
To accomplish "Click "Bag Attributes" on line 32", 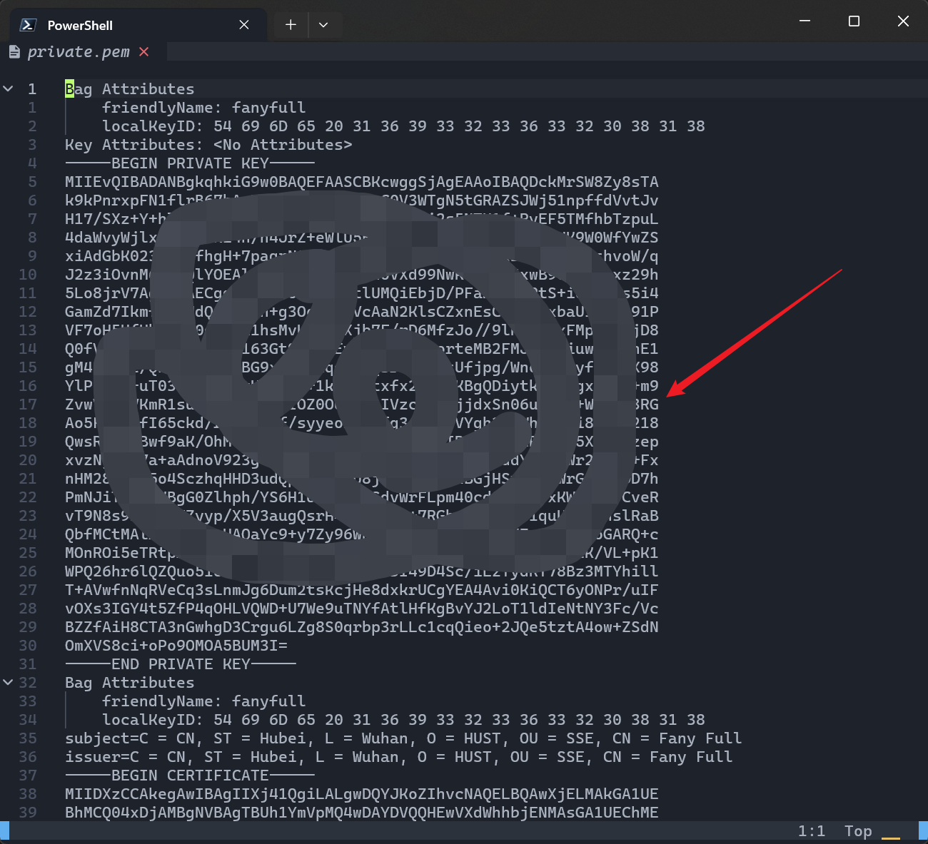I will coord(129,683).
